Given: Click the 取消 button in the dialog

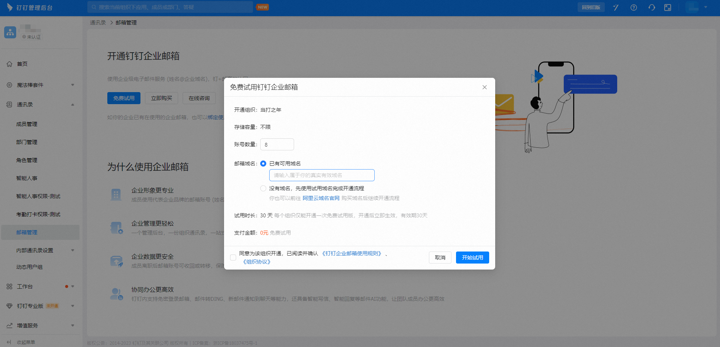Looking at the screenshot, I should [440, 258].
